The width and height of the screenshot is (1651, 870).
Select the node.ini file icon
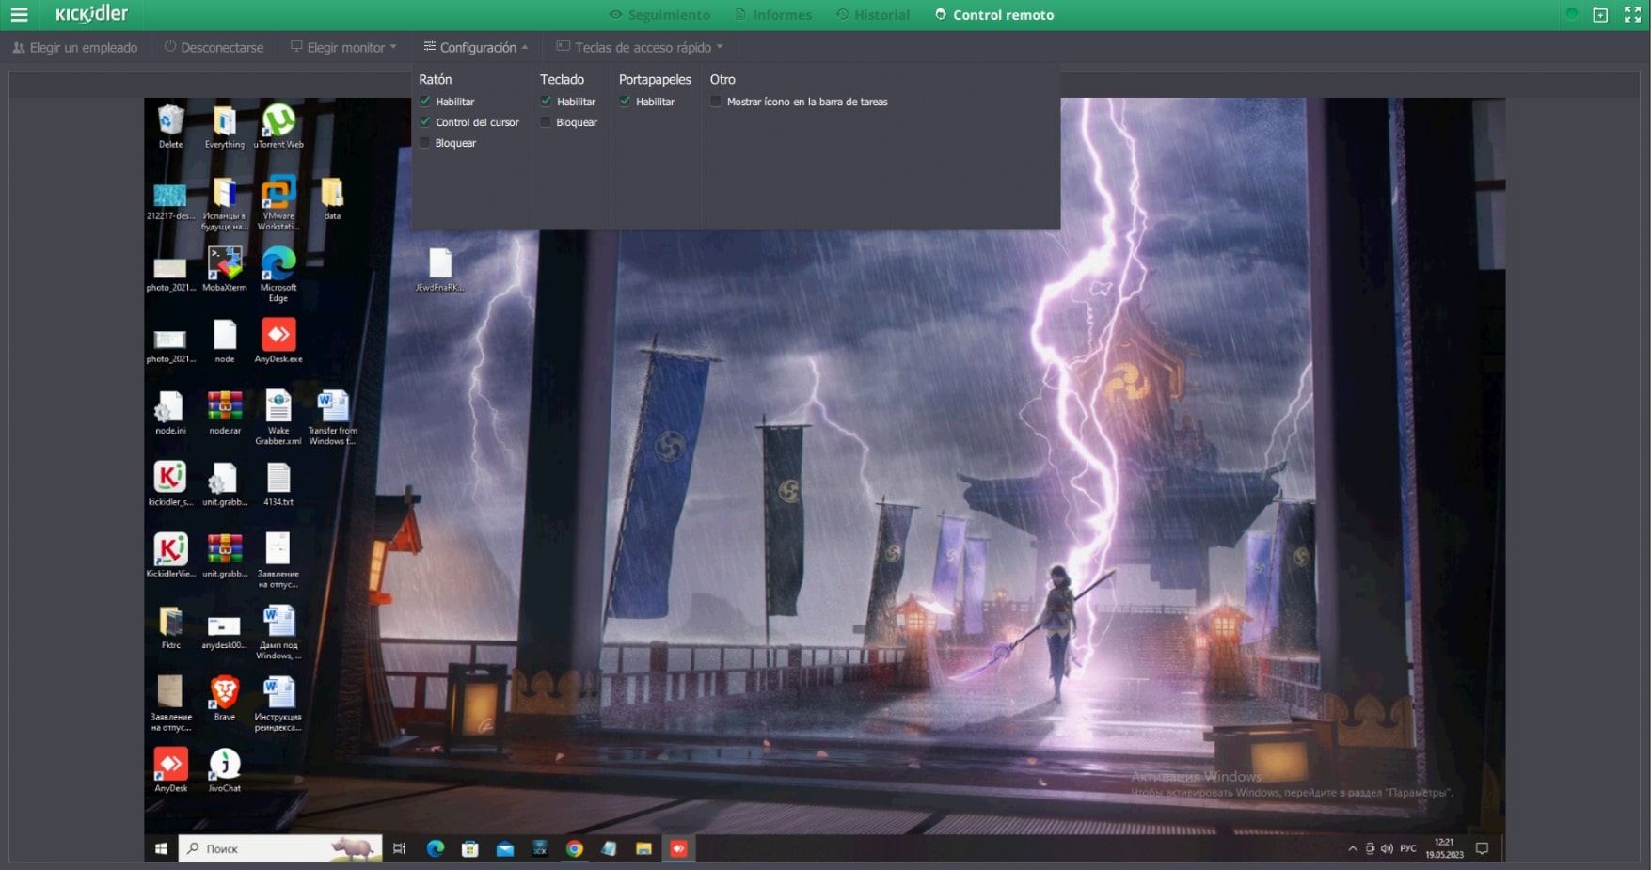point(170,413)
